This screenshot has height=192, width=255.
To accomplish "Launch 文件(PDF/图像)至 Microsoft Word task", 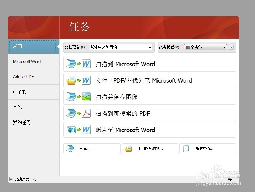I will tap(150, 80).
